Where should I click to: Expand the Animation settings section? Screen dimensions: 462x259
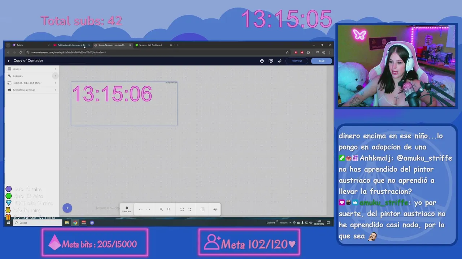coord(32,90)
